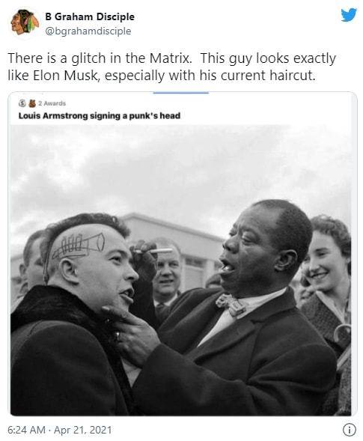The width and height of the screenshot is (363, 441).
Task: Click the cloudy sky area of the photo
Action: tap(180, 168)
